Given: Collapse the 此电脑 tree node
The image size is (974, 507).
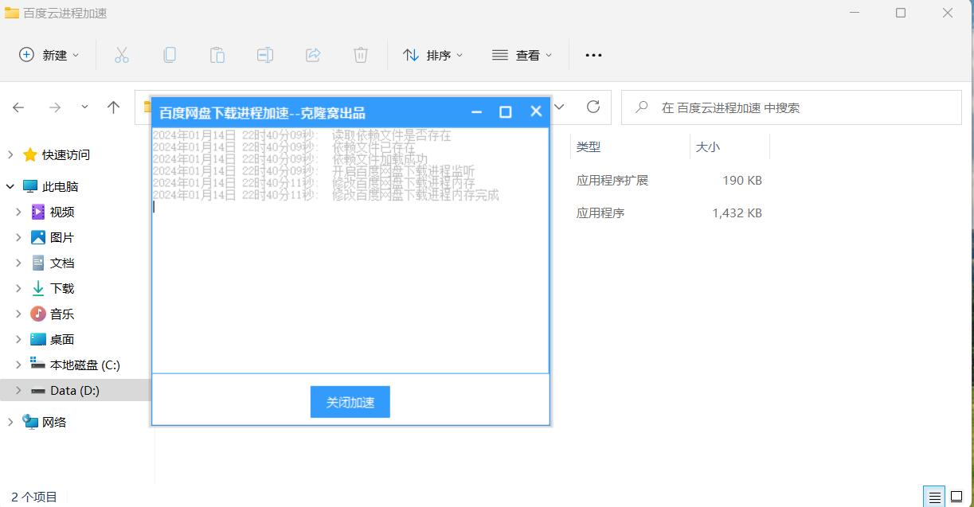Looking at the screenshot, I should click(10, 186).
